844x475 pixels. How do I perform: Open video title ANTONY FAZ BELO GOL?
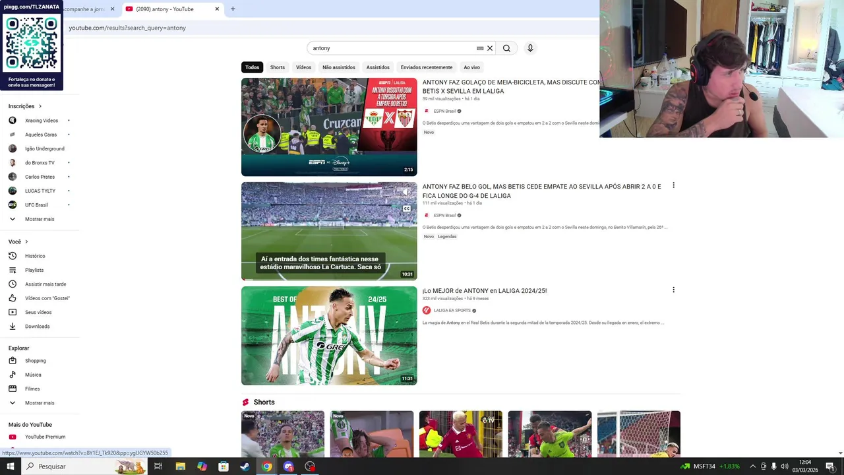coord(541,191)
